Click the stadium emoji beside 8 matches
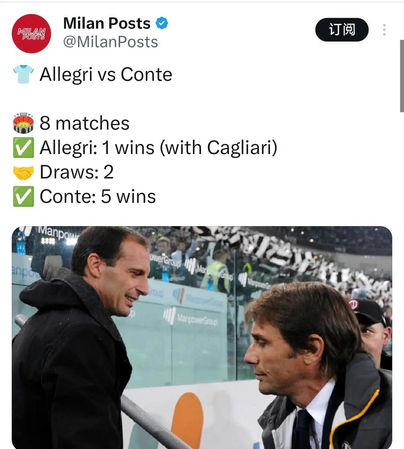This screenshot has width=404, height=449. [23, 123]
